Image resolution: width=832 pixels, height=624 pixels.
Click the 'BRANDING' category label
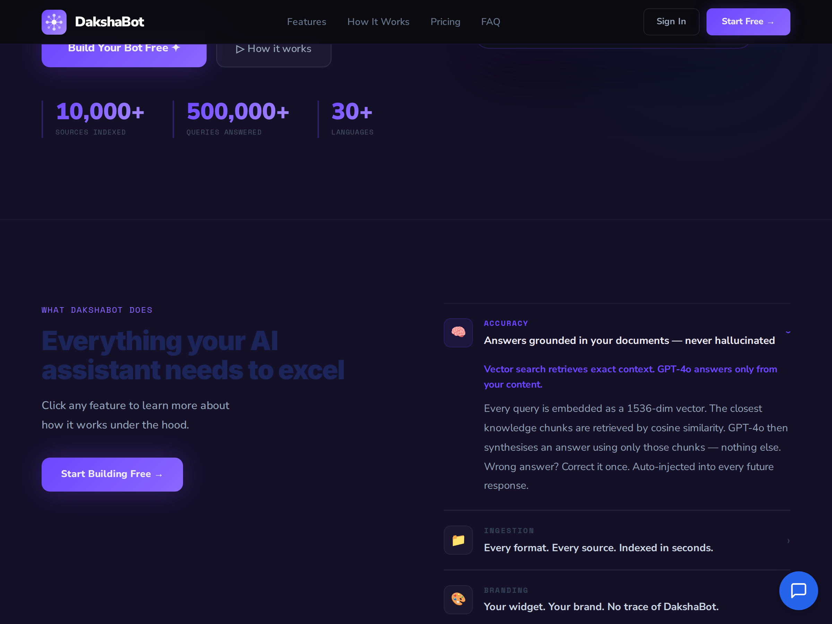[x=506, y=590]
